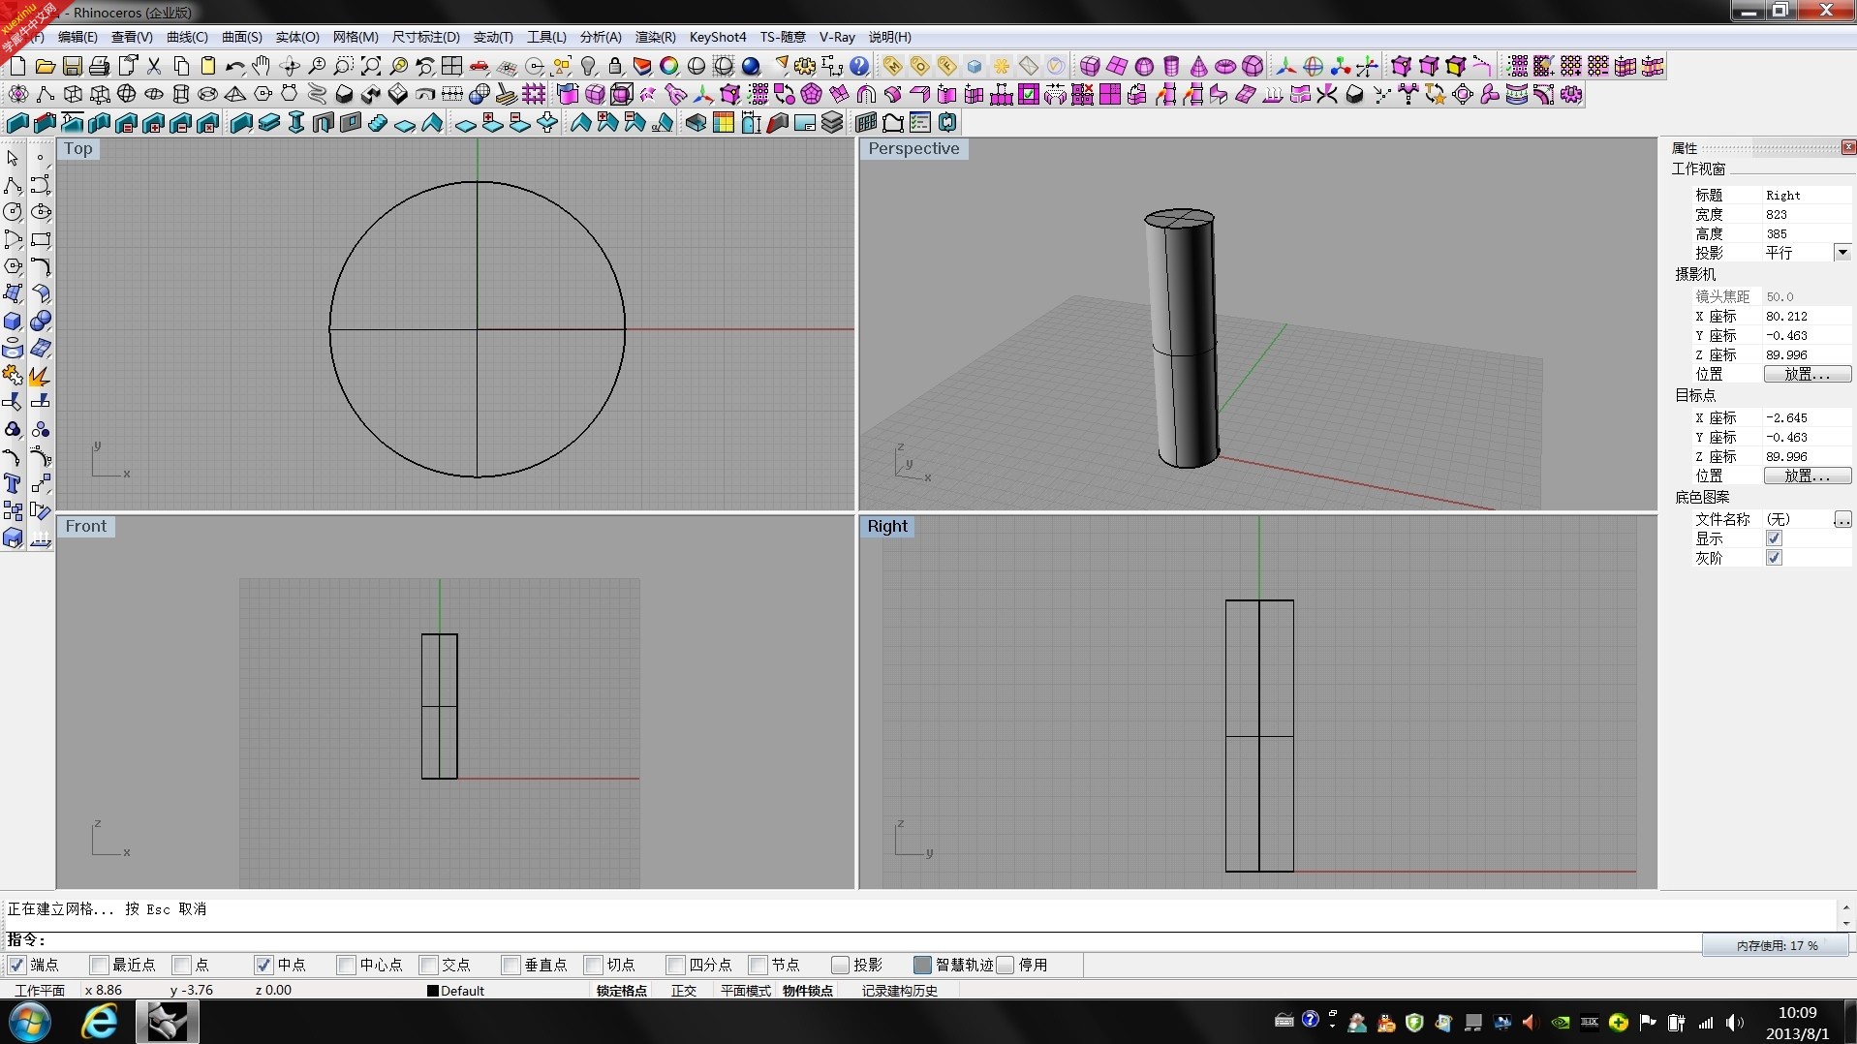Click 放置 button under 摄影机 section
1857x1044 pixels.
click(x=1807, y=374)
